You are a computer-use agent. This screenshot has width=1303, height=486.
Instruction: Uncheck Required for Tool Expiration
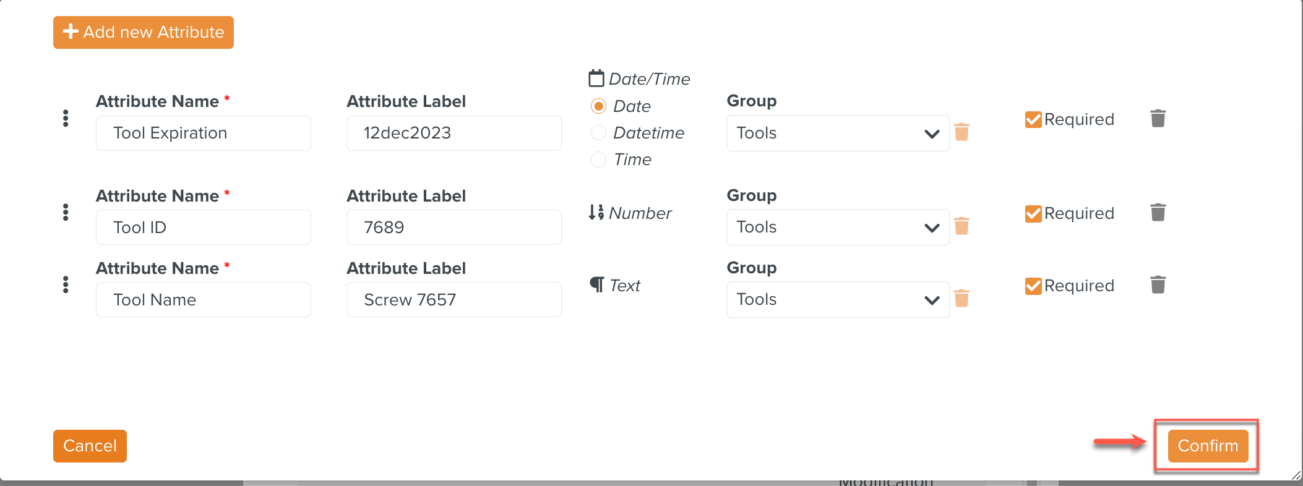(1033, 119)
